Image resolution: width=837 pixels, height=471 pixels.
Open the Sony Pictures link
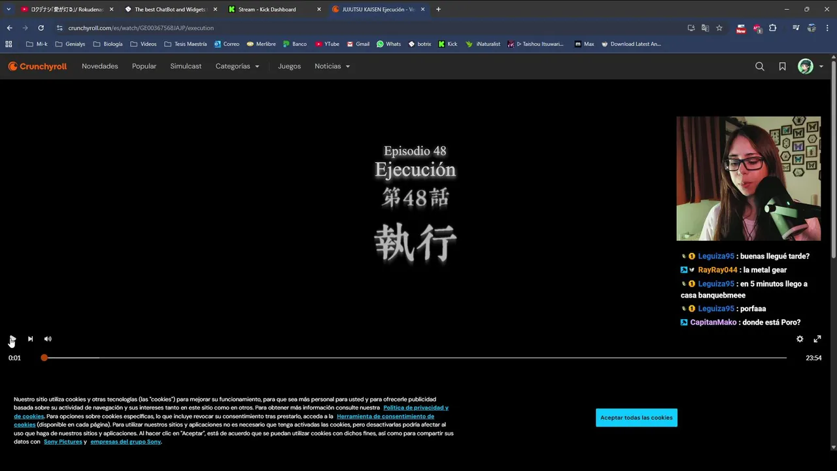[63, 442]
